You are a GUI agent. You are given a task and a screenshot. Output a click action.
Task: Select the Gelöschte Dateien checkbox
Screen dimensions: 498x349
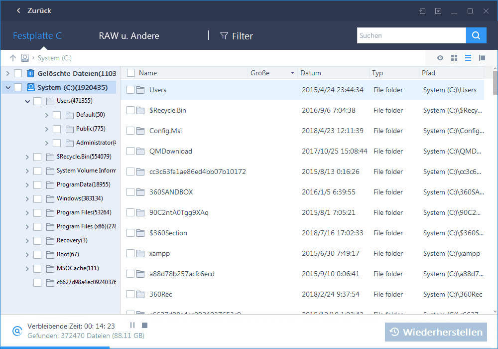pyautogui.click(x=19, y=73)
